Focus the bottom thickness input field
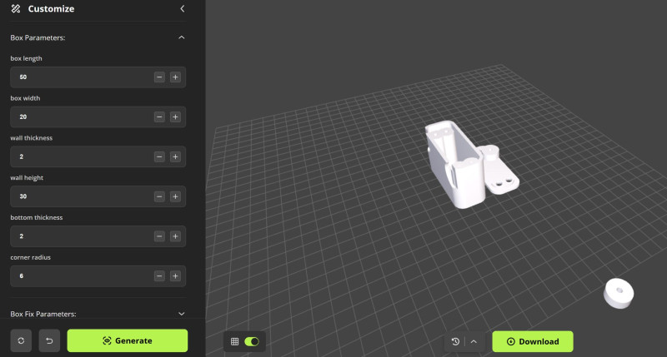Viewport: 667px width, 357px height. coord(98,236)
